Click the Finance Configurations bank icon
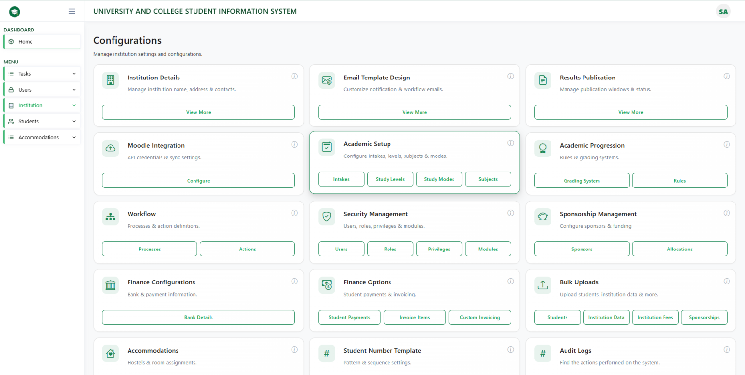 pyautogui.click(x=111, y=285)
